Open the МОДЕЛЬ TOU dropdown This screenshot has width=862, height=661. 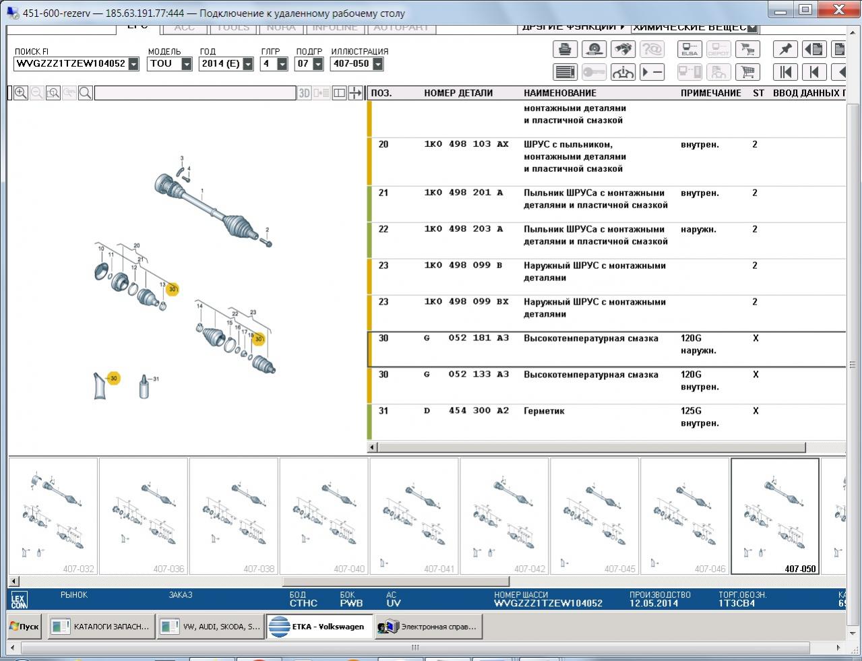(x=187, y=63)
